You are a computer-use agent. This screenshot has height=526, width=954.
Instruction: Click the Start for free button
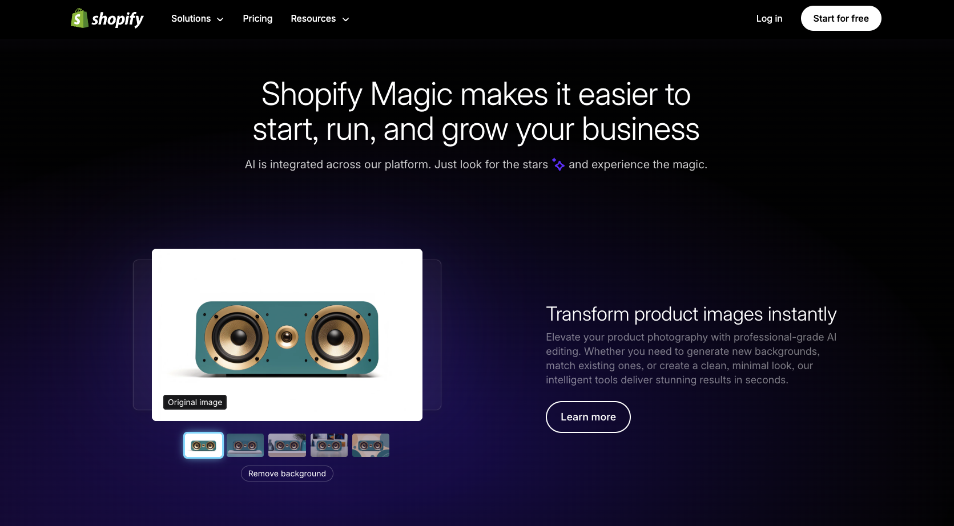coord(841,18)
